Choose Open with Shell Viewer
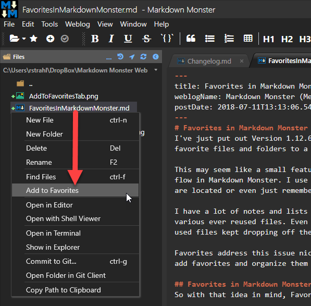The image size is (311, 306). coord(76,218)
